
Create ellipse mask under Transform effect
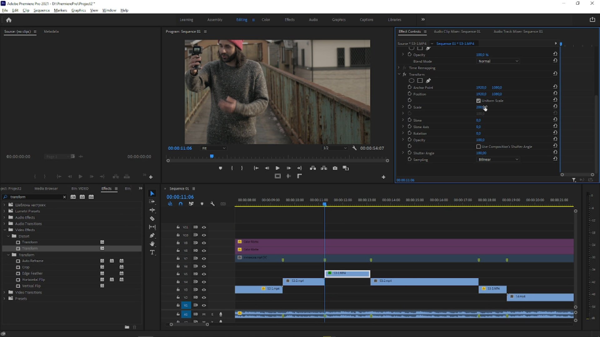coord(412,81)
